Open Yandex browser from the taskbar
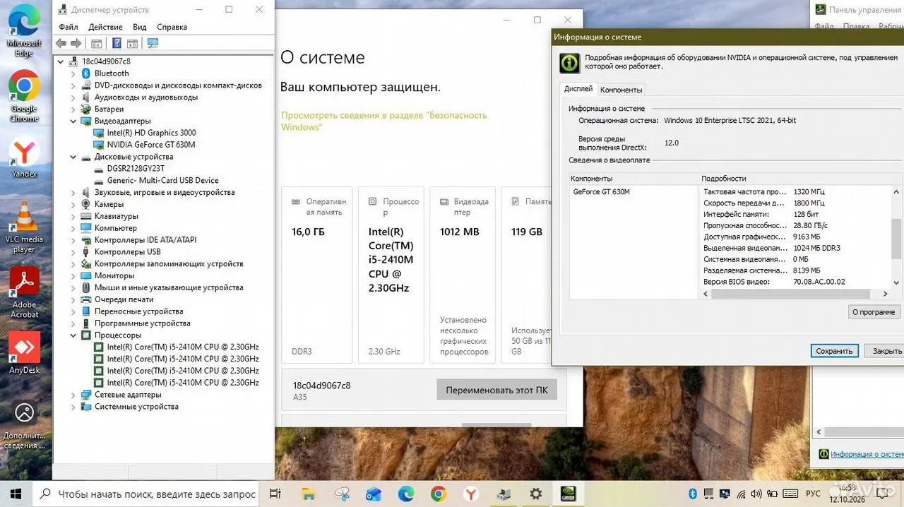 click(x=471, y=494)
